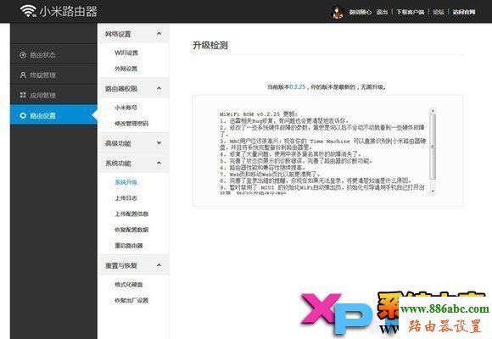492x339 pixels.
Task: Open 上传配置信息 submenu item
Action: (131, 214)
